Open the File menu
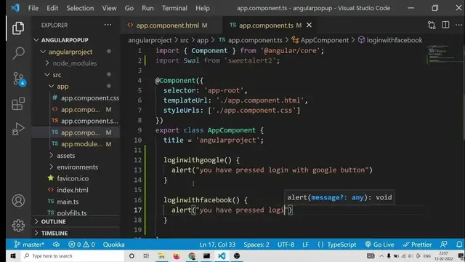Viewport: 465px width, 262px height. click(x=33, y=8)
